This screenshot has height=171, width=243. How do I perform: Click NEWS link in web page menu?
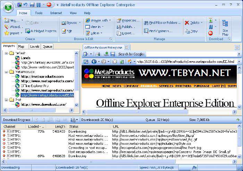point(117,86)
